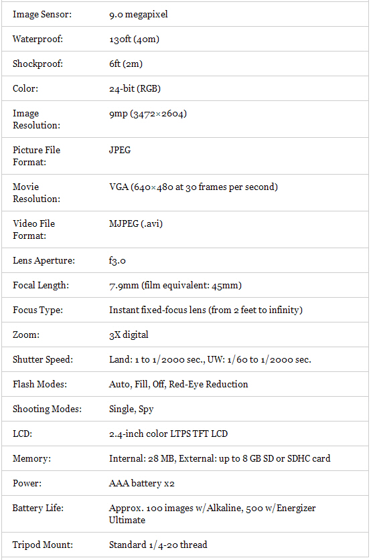The height and width of the screenshot is (560, 371).
Task: Click the MJPEG (.avi) value
Action: click(x=136, y=223)
